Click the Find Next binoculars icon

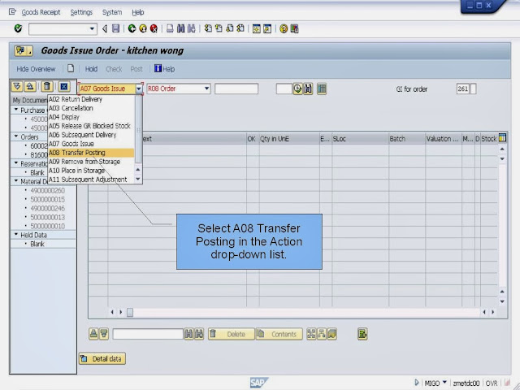(192, 29)
